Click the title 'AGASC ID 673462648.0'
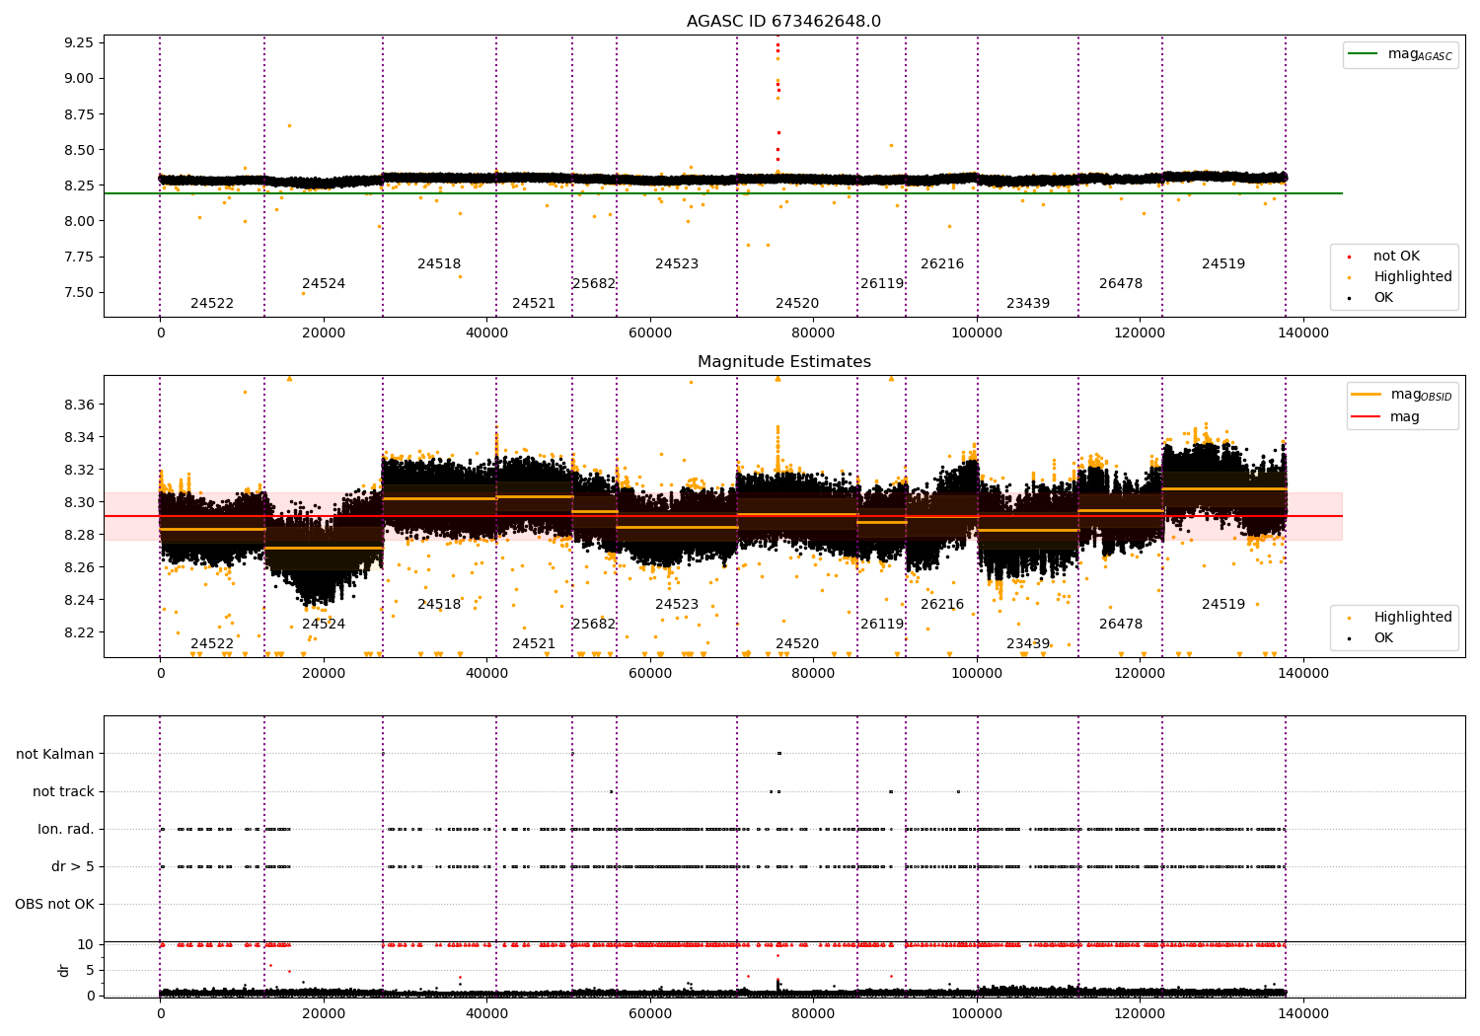 point(783,22)
